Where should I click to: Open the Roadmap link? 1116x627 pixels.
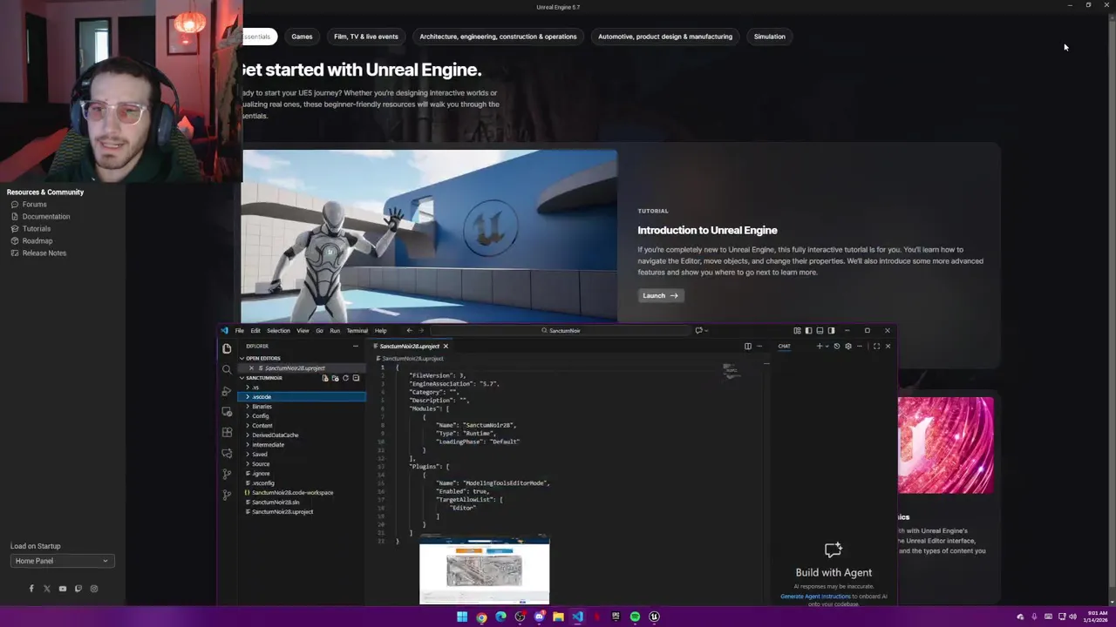point(37,241)
